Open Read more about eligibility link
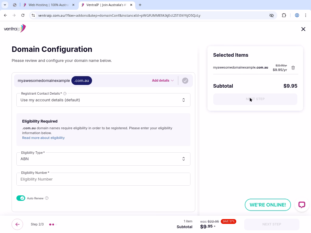311x233 pixels. pyautogui.click(x=43, y=138)
